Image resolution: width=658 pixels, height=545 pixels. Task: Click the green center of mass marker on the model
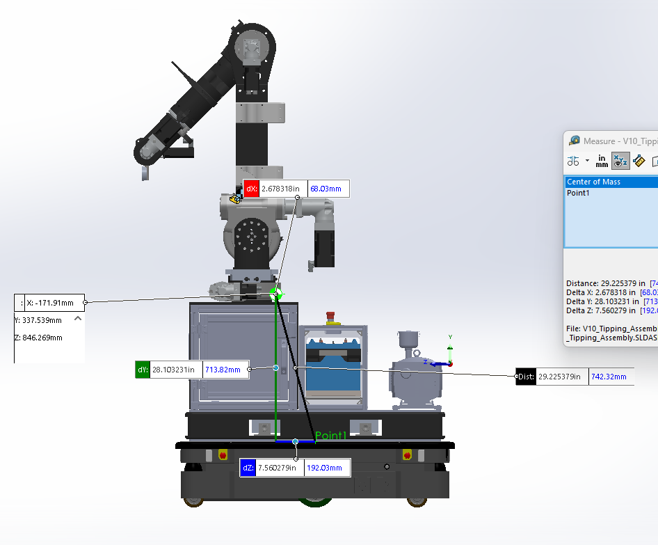tap(277, 294)
